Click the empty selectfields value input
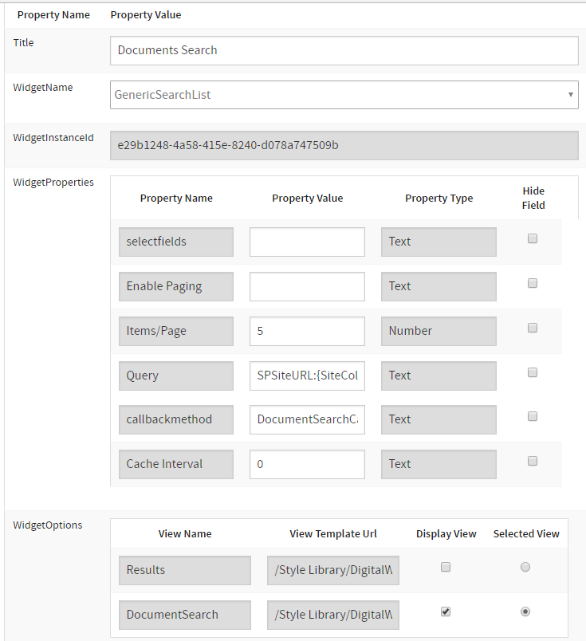This screenshot has height=641, width=586. point(307,242)
